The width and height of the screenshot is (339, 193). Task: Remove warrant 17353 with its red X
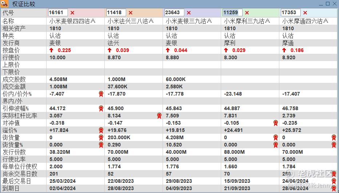click(305, 13)
